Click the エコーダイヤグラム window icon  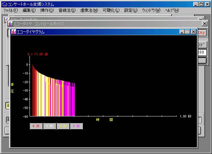14,32
